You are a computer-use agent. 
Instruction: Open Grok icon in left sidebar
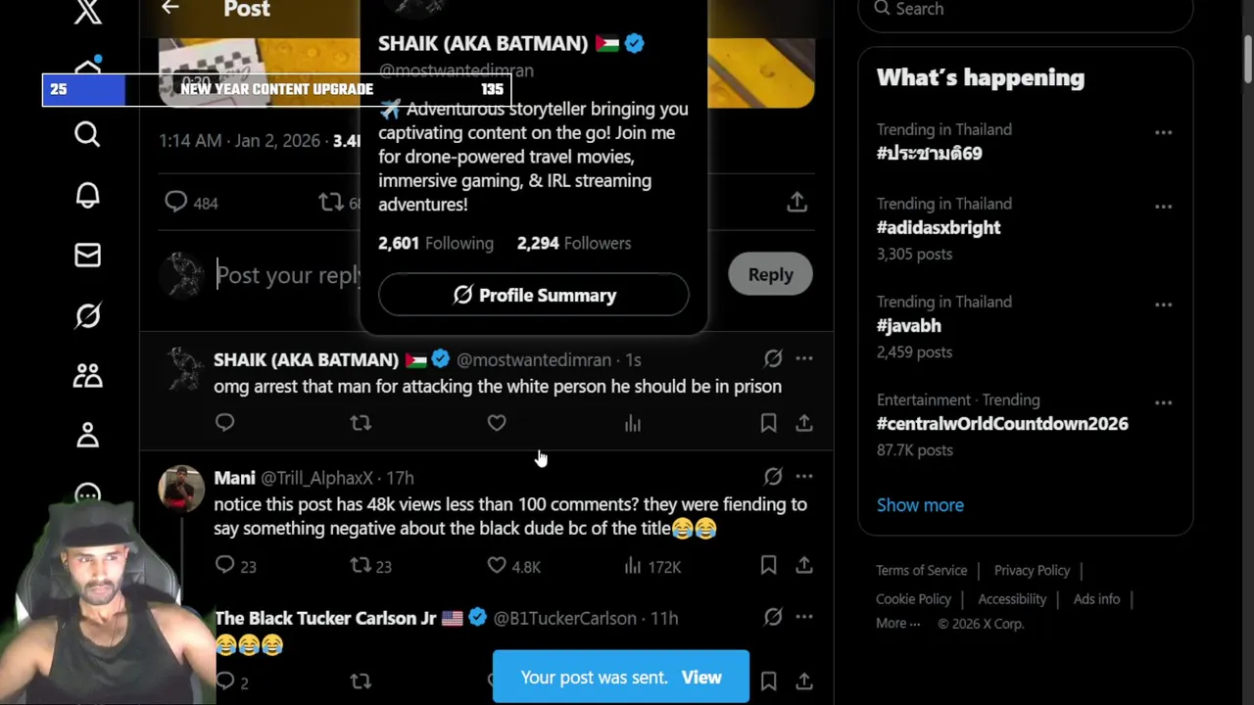(87, 316)
